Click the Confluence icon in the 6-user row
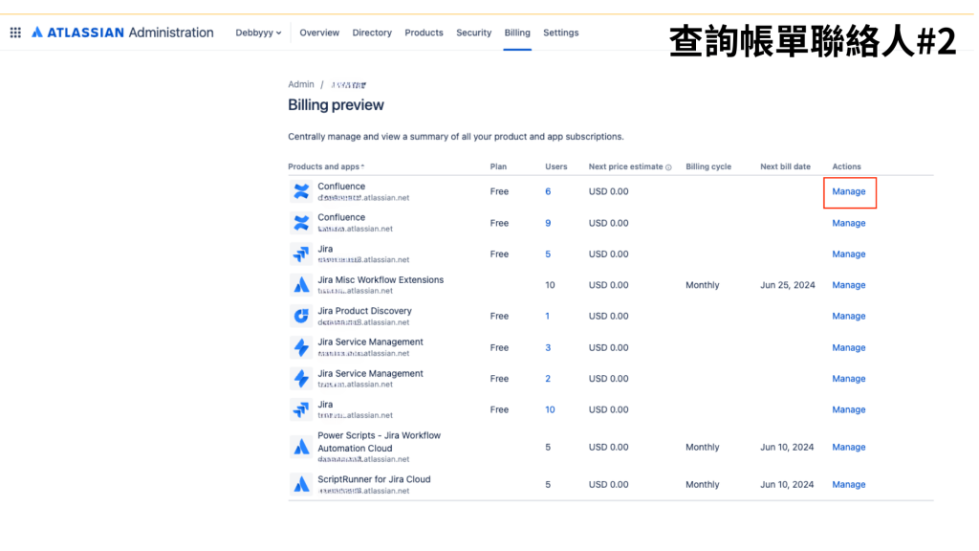 pos(301,191)
